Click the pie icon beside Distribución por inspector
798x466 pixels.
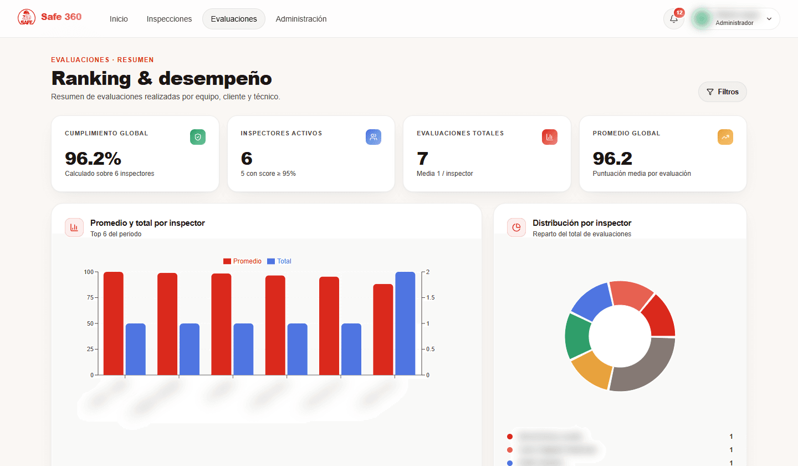(516, 227)
